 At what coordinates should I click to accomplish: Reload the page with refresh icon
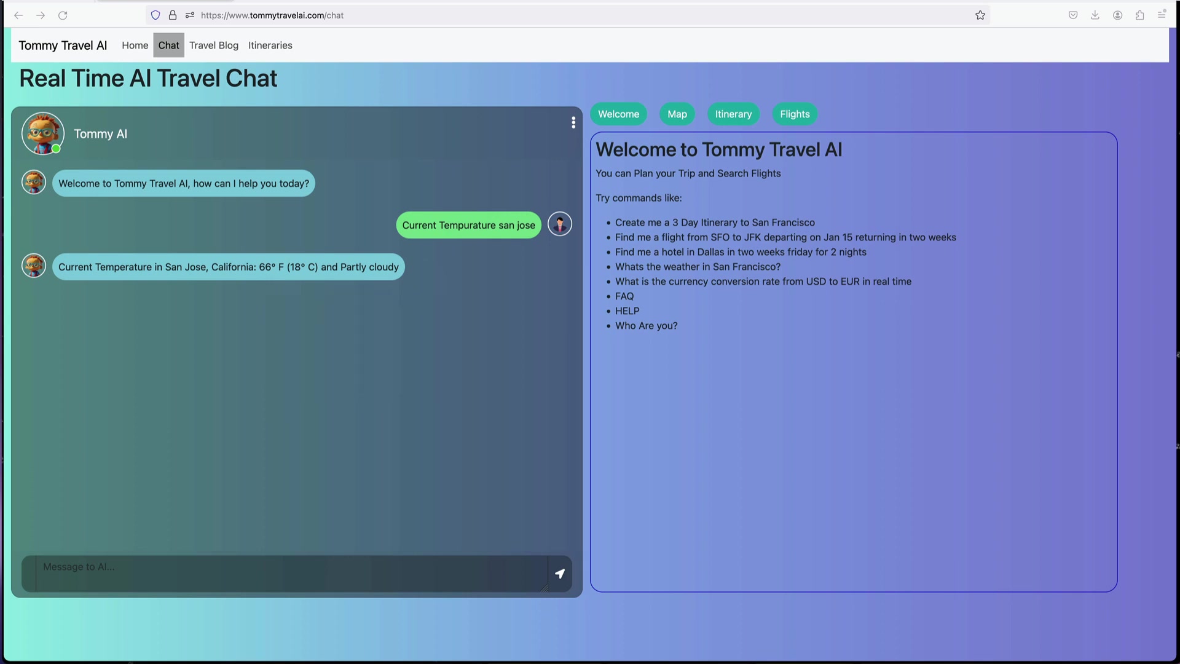pyautogui.click(x=63, y=15)
